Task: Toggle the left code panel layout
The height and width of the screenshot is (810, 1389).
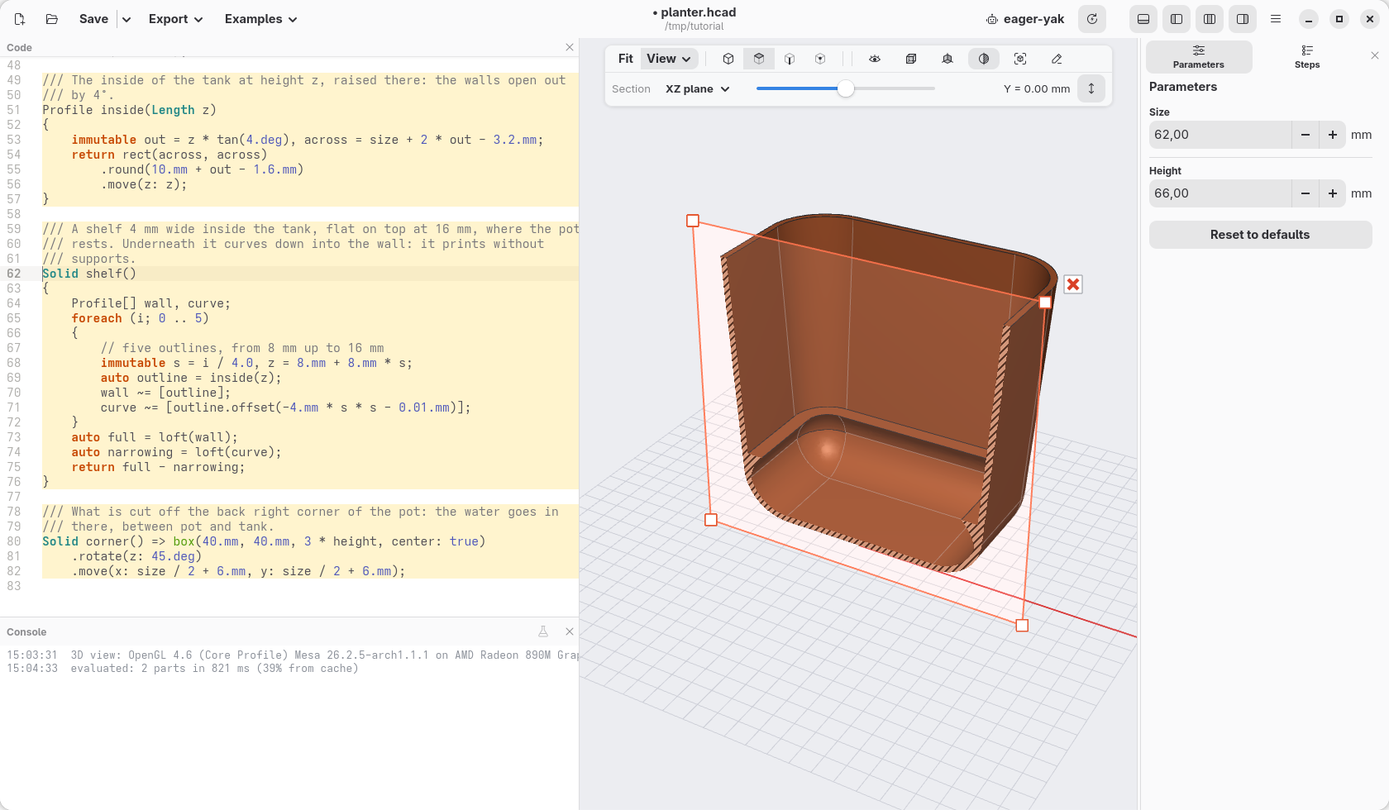Action: click(1177, 19)
